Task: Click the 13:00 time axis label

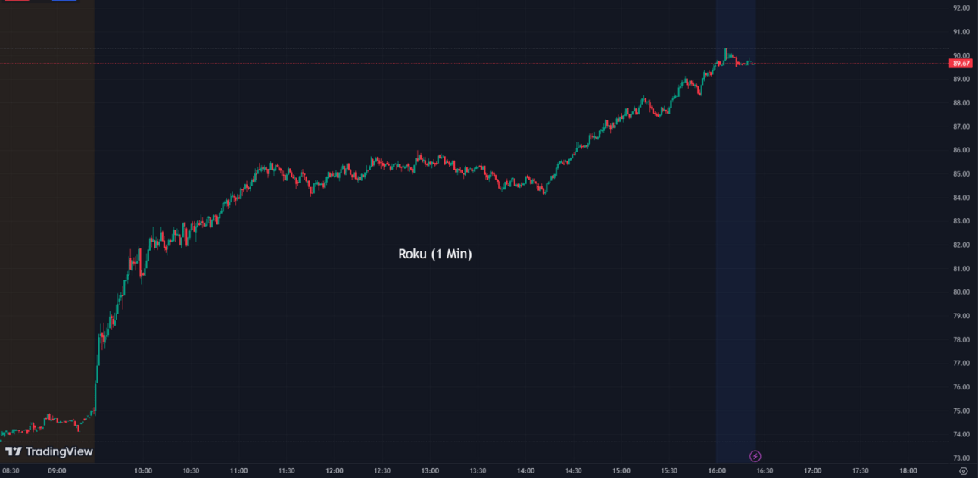Action: [430, 470]
